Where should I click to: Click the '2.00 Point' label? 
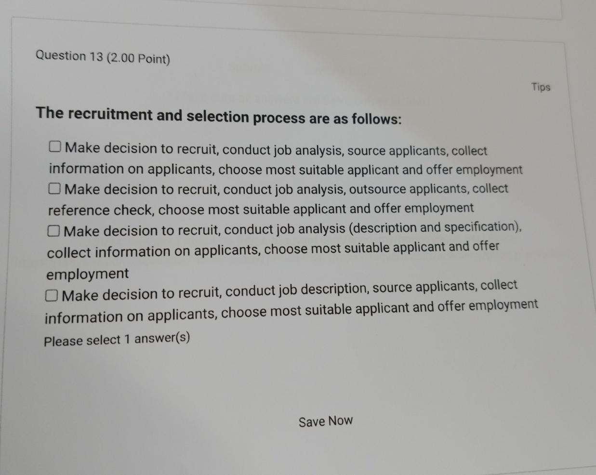(x=139, y=58)
